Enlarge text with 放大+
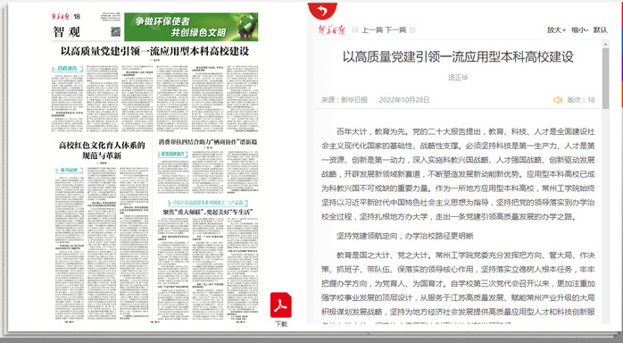The image size is (623, 343). click(556, 29)
